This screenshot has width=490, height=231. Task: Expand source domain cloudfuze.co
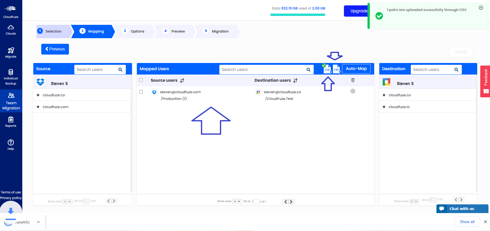(38, 95)
